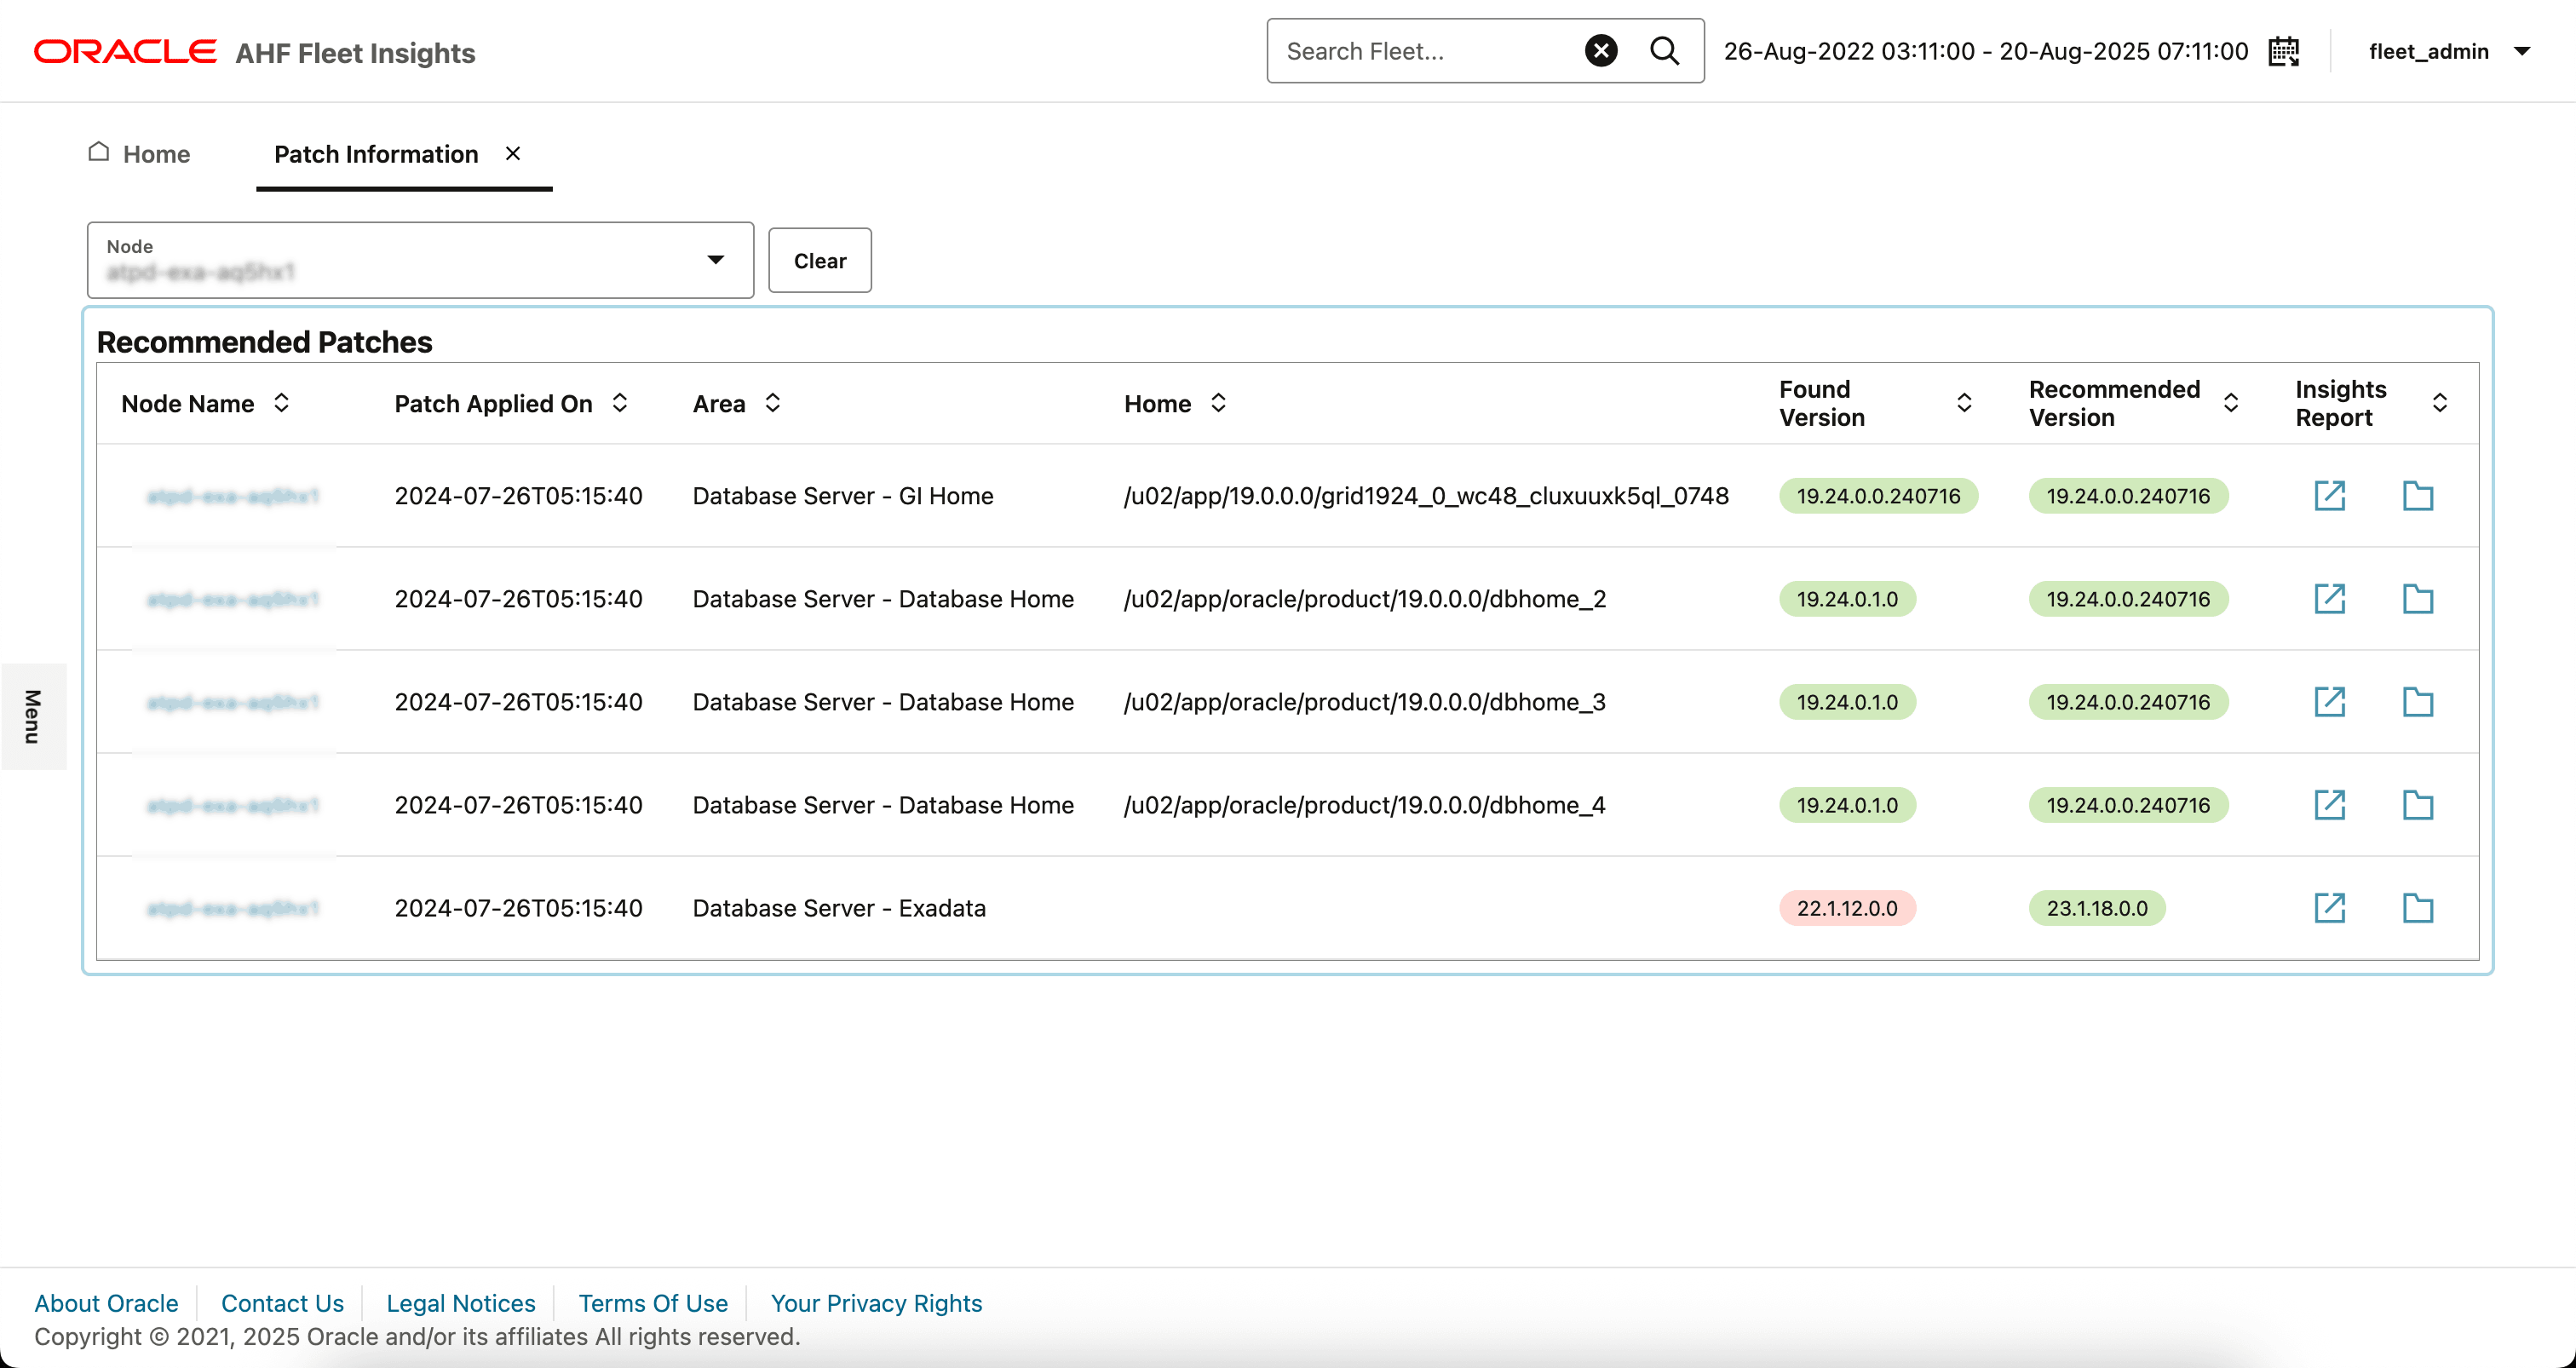Screen dimensions: 2576x1368
Task: Close the Patch Information tab
Action: (513, 153)
